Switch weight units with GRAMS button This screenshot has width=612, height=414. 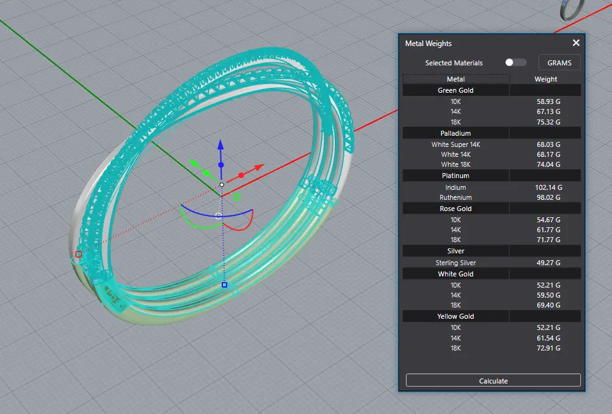click(559, 63)
